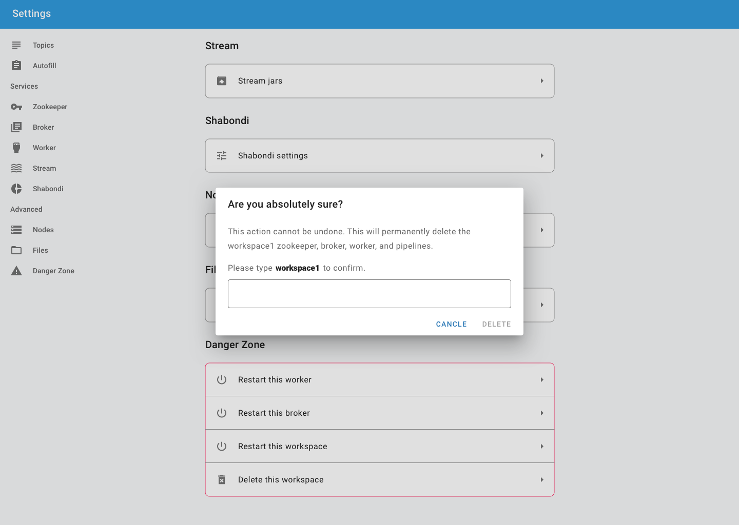Click the DELETE button in dialog

click(x=497, y=324)
